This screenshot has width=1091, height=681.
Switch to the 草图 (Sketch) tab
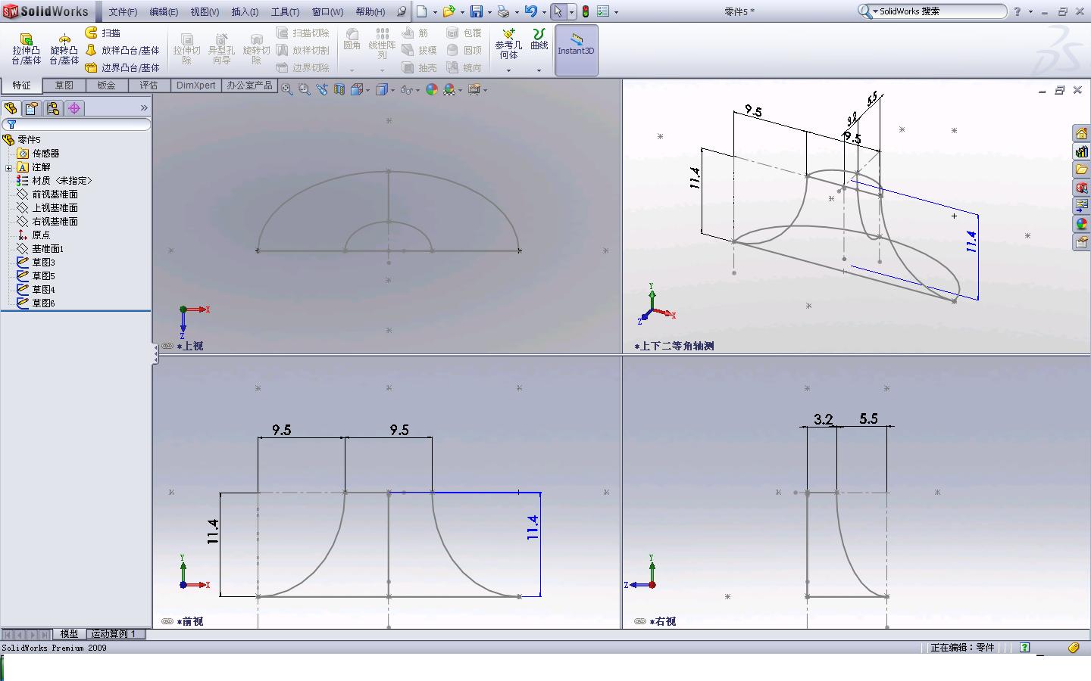(x=64, y=86)
